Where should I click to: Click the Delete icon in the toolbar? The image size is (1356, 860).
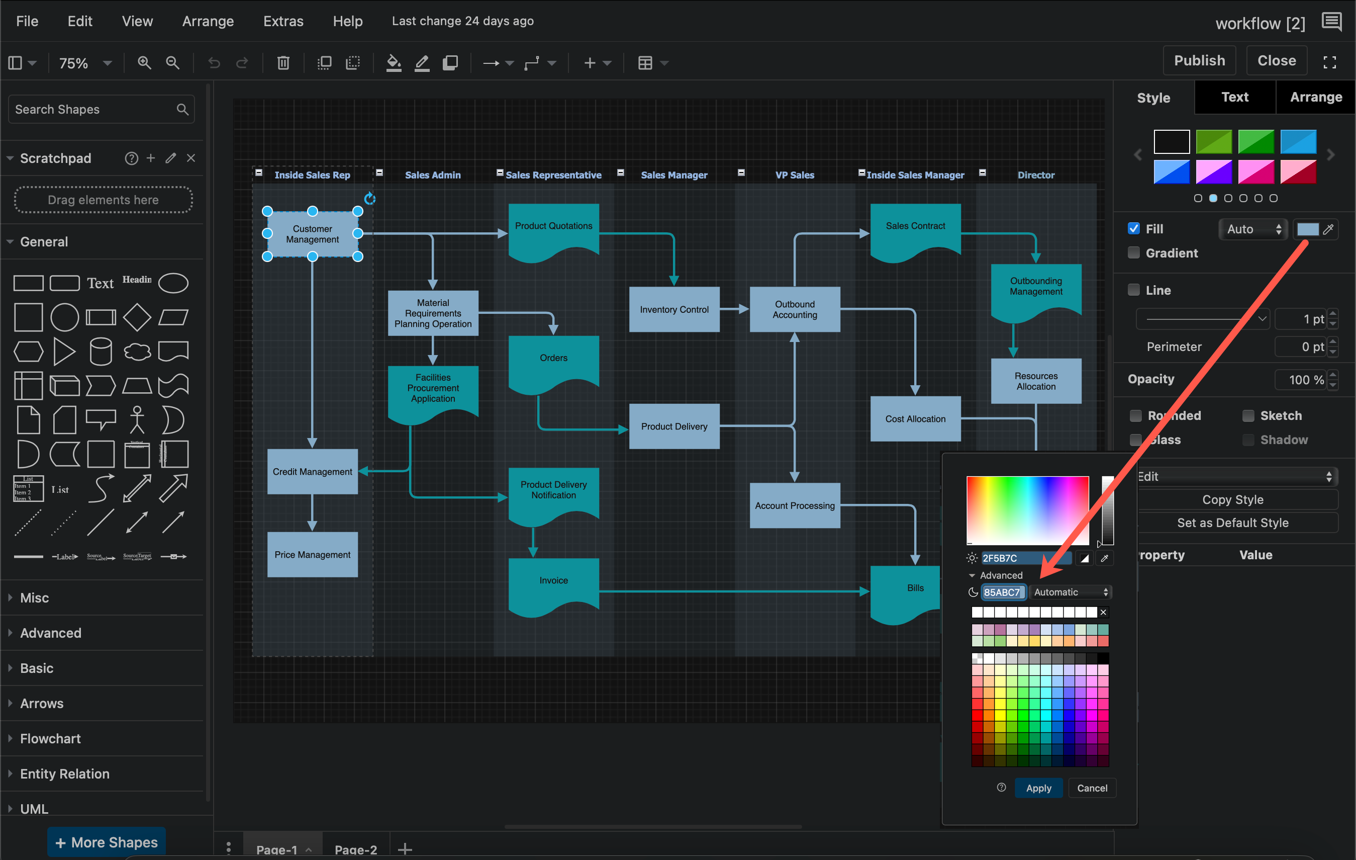tap(283, 62)
